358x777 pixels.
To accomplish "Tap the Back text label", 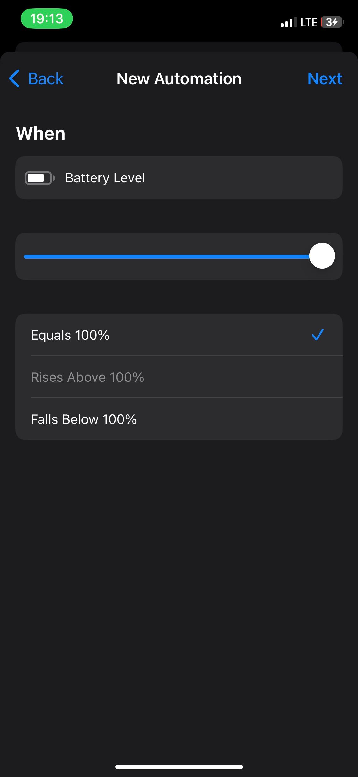I will pos(46,78).
